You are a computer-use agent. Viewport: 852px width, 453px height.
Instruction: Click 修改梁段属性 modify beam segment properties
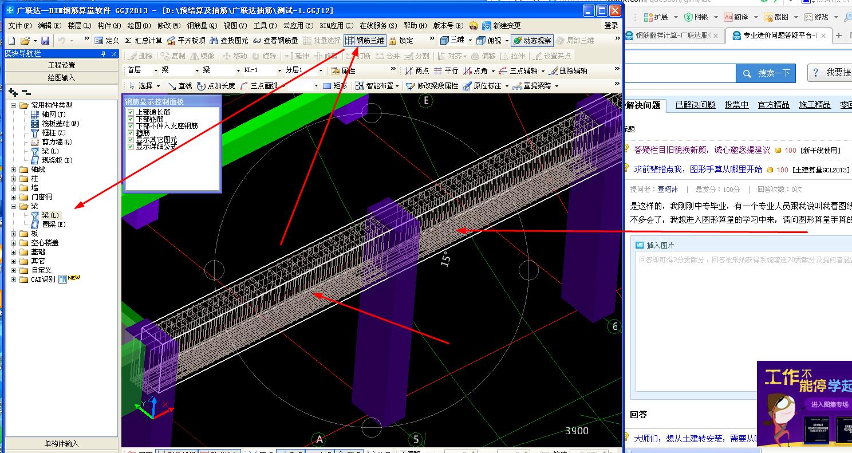coord(432,86)
